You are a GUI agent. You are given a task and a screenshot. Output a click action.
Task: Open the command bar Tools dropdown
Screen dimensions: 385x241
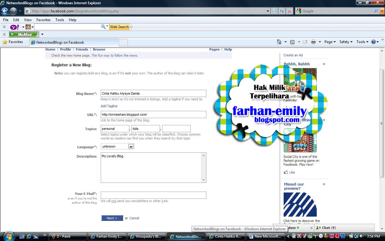click(x=362, y=42)
